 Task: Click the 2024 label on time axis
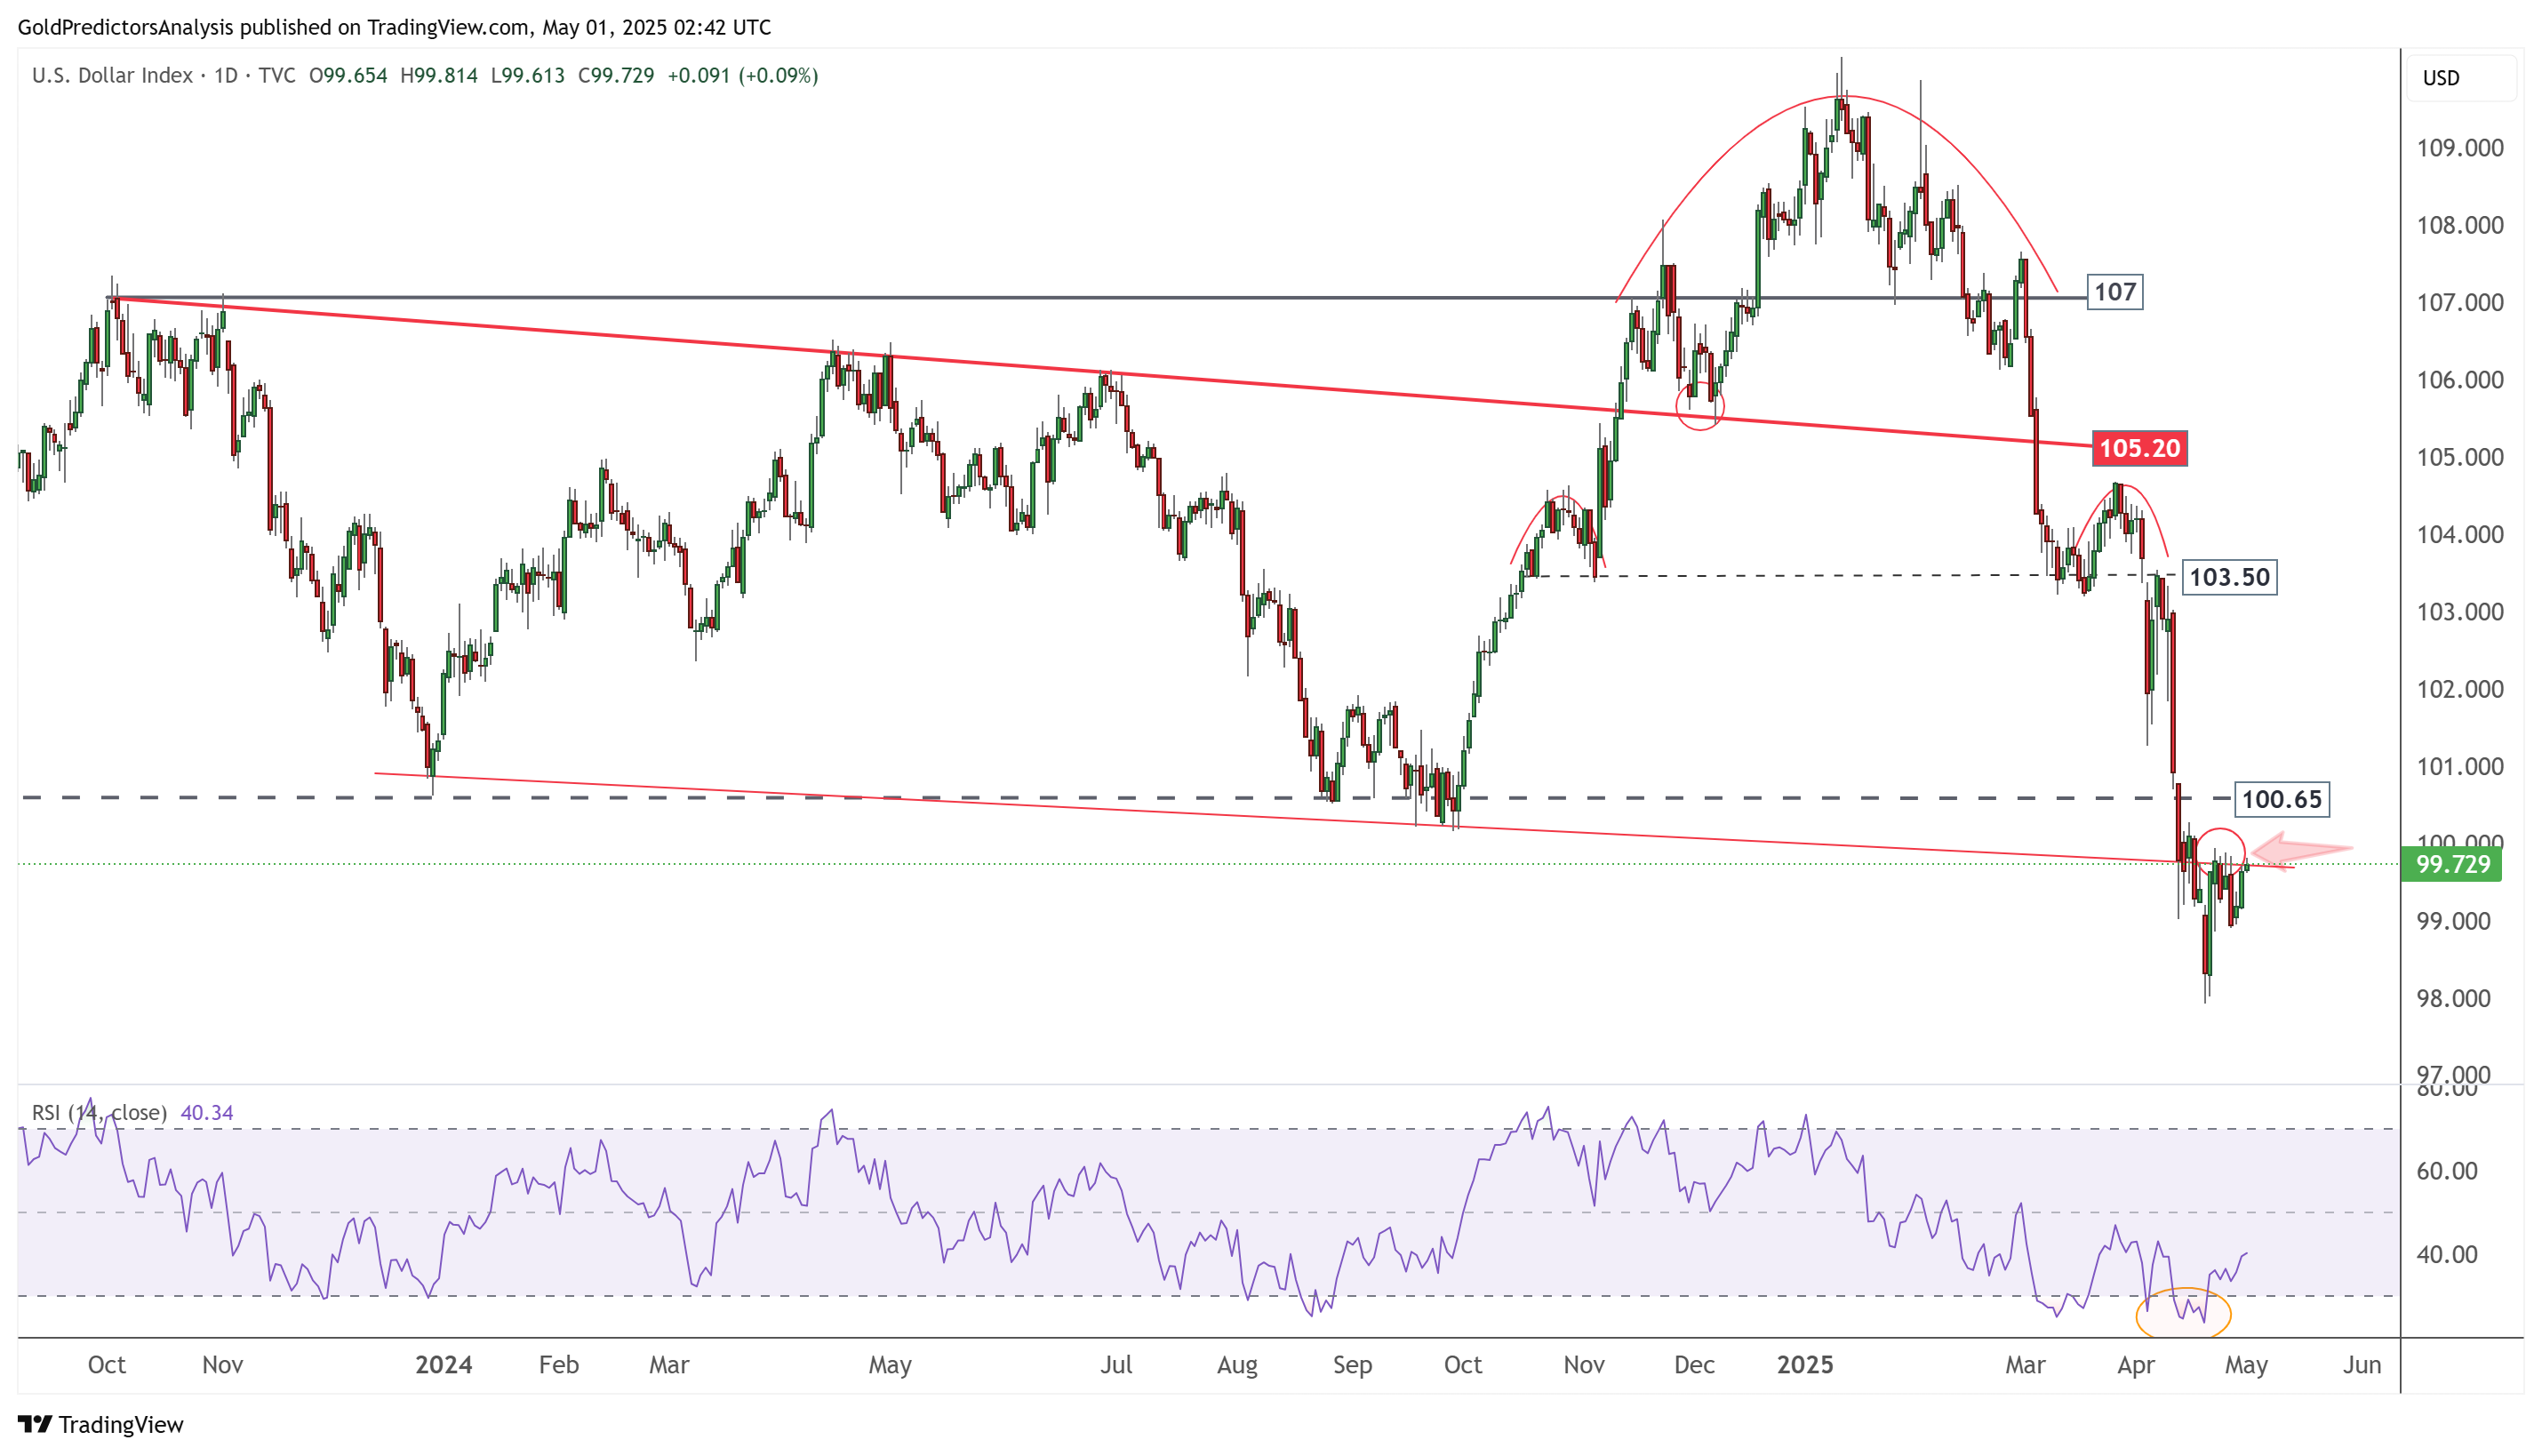pyautogui.click(x=444, y=1365)
